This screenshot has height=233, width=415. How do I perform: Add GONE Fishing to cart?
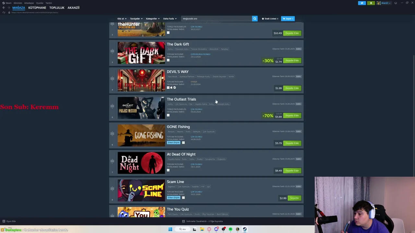tap(292, 143)
